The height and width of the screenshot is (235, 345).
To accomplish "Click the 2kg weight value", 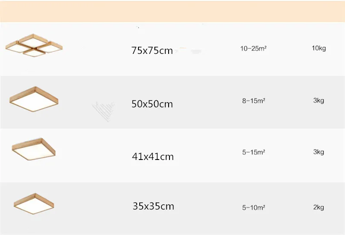I will pyautogui.click(x=319, y=207).
